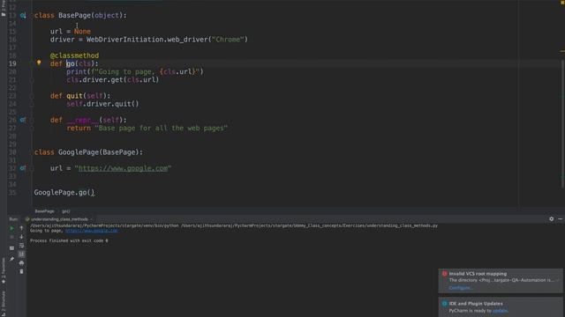Click the override marker beside __repr__ method
The width and height of the screenshot is (565, 317).
(x=23, y=120)
